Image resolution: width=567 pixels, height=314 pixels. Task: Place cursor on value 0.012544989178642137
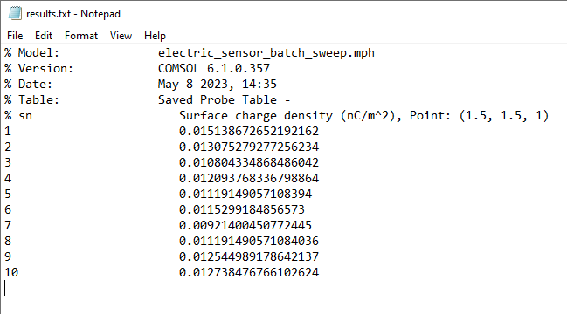(249, 256)
